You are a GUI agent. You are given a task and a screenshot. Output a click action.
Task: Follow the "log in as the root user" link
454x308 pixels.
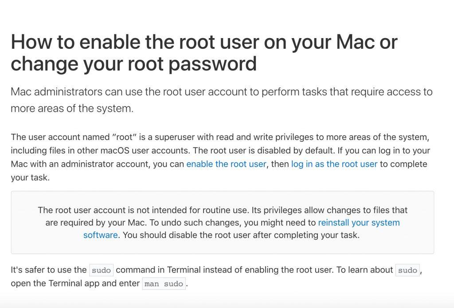click(x=334, y=164)
